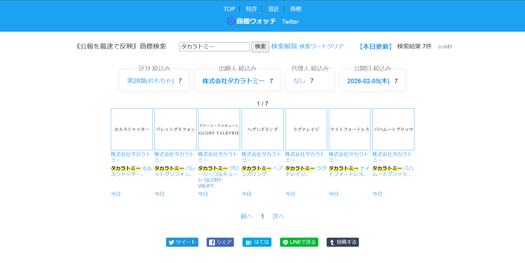Viewport: 525px width, 263px height.
Task: Click 今日 date under GLORY VALKYRIE entry
Action: tap(203, 194)
